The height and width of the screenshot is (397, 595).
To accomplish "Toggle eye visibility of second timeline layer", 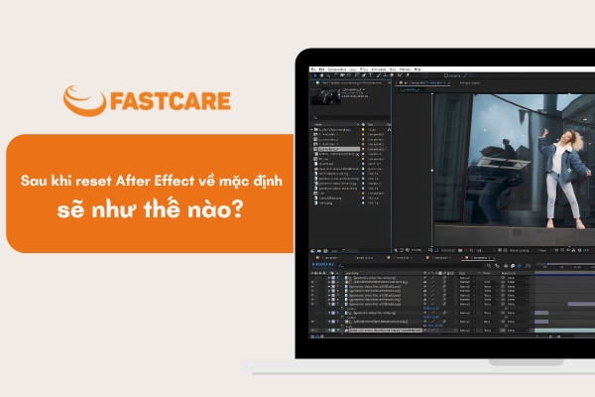I will 312,282.
